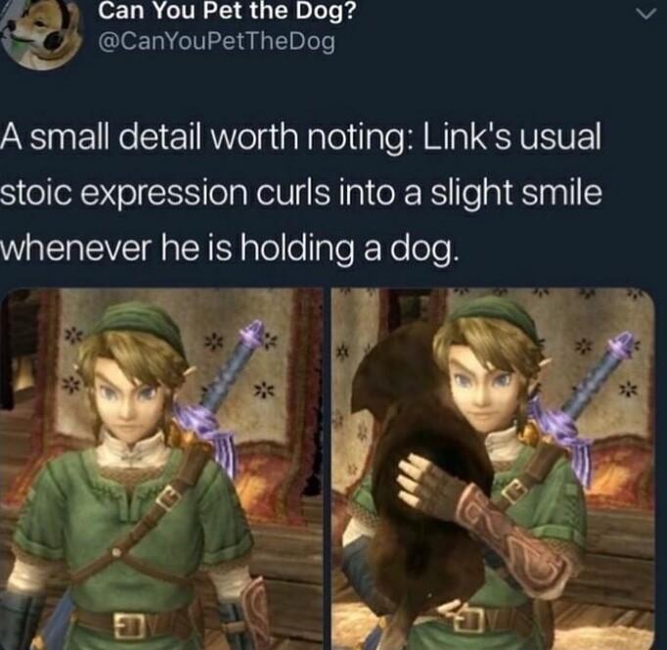The image size is (667, 650).
Task: Select the tweet text about Link's smile
Action: [x=301, y=193]
